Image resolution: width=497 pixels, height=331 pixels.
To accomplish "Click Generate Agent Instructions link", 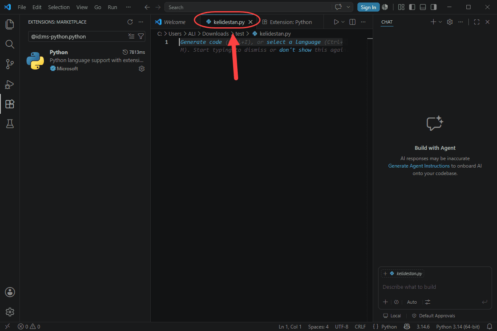I will pyautogui.click(x=419, y=166).
